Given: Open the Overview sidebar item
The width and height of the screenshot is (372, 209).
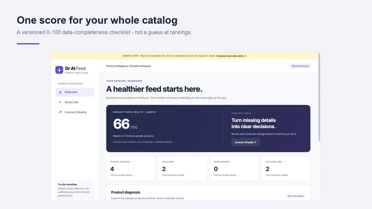Looking at the screenshot, I should [75, 92].
